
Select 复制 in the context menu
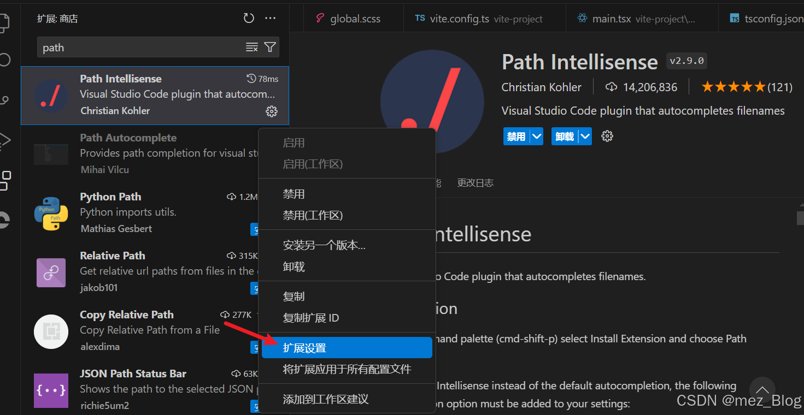click(x=347, y=297)
